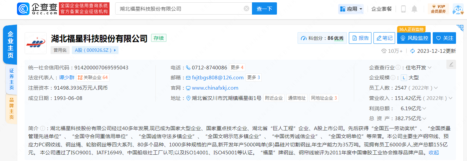This screenshot has width=467, height=161.
Task: Click the user avatar icon
Action: (458, 9)
